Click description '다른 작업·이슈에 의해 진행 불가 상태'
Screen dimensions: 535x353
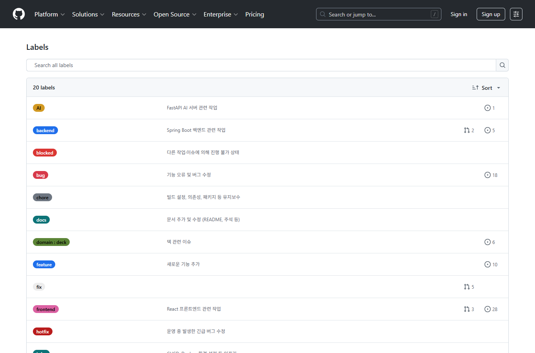click(x=203, y=152)
